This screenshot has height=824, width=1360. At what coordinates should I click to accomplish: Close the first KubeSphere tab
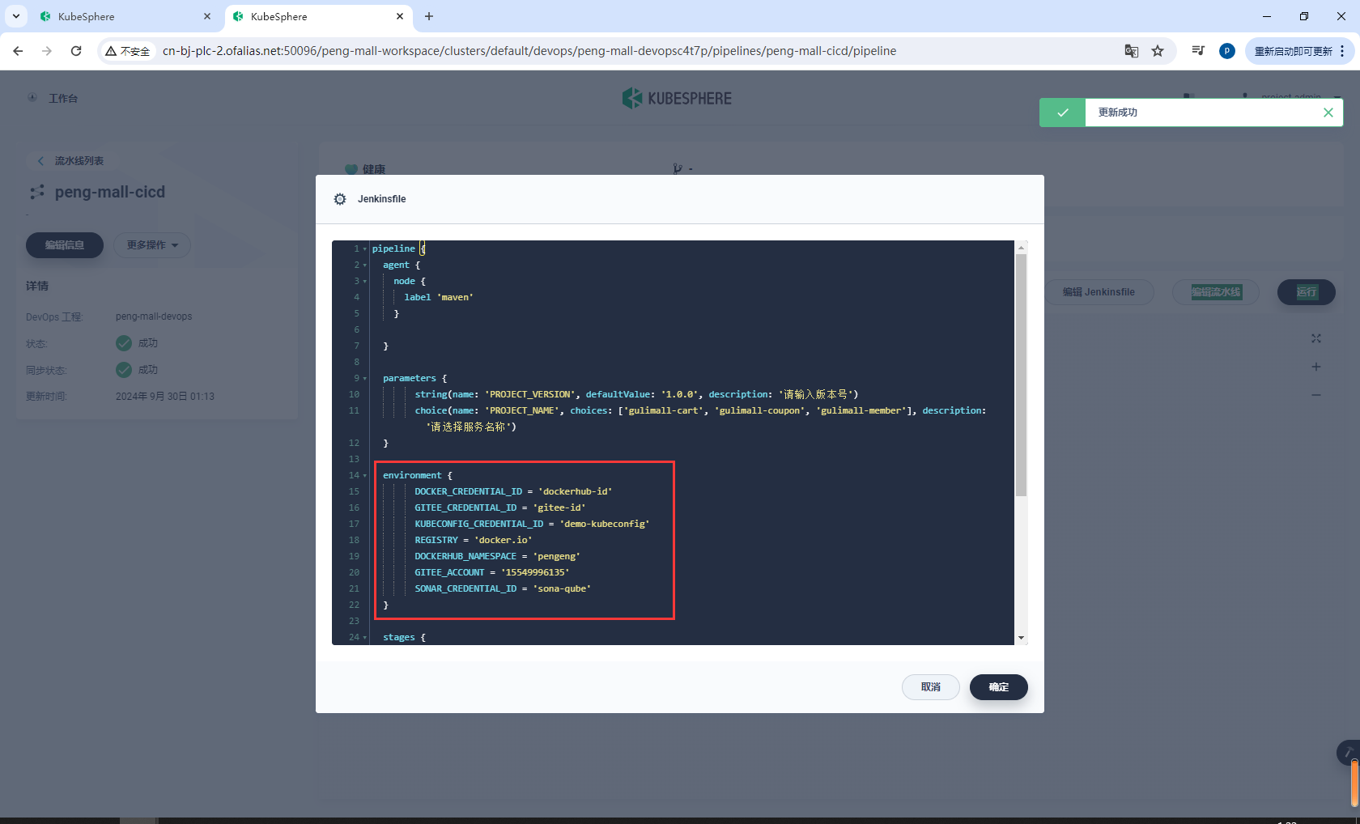[207, 16]
